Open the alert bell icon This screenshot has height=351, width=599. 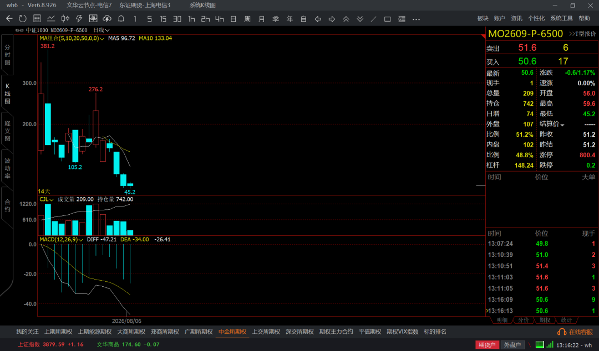coord(121,19)
